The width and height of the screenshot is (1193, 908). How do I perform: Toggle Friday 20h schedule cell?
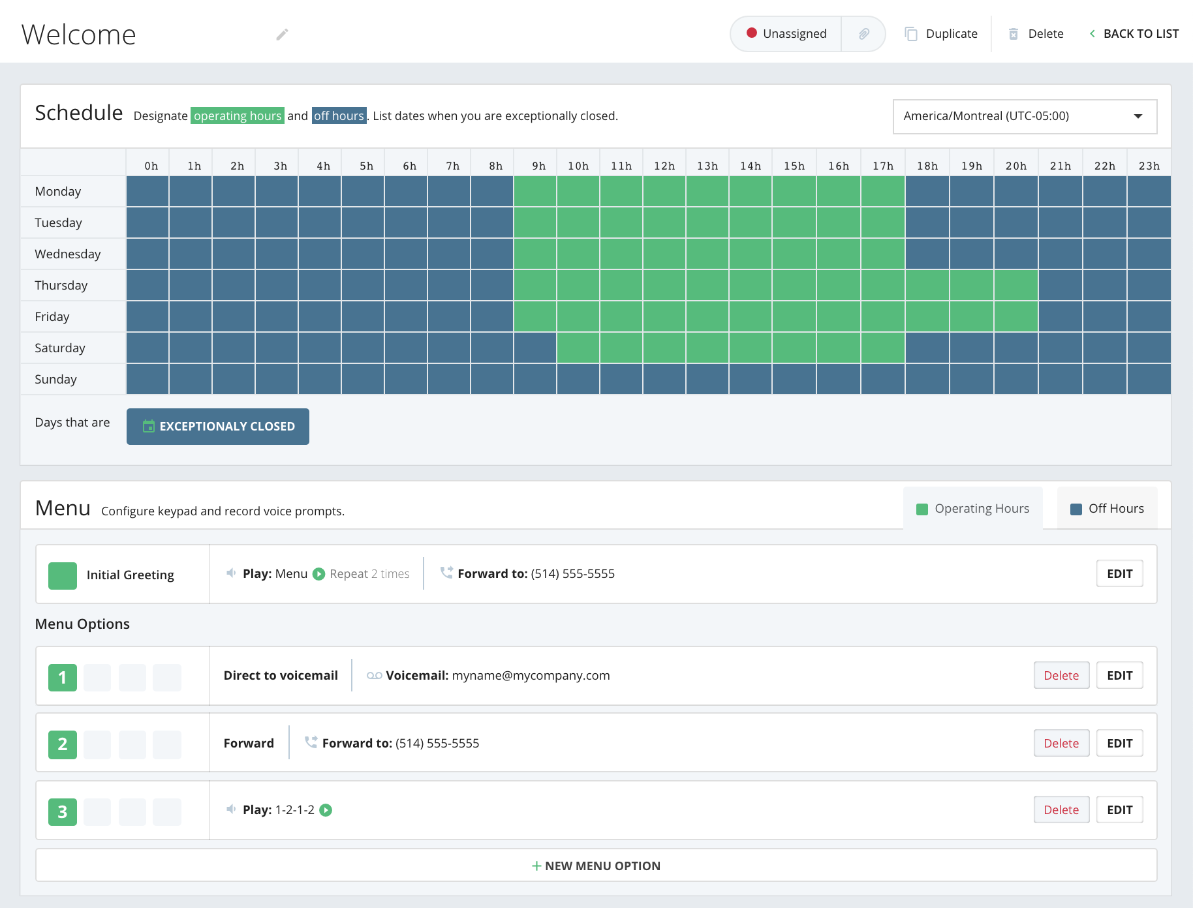point(1016,316)
